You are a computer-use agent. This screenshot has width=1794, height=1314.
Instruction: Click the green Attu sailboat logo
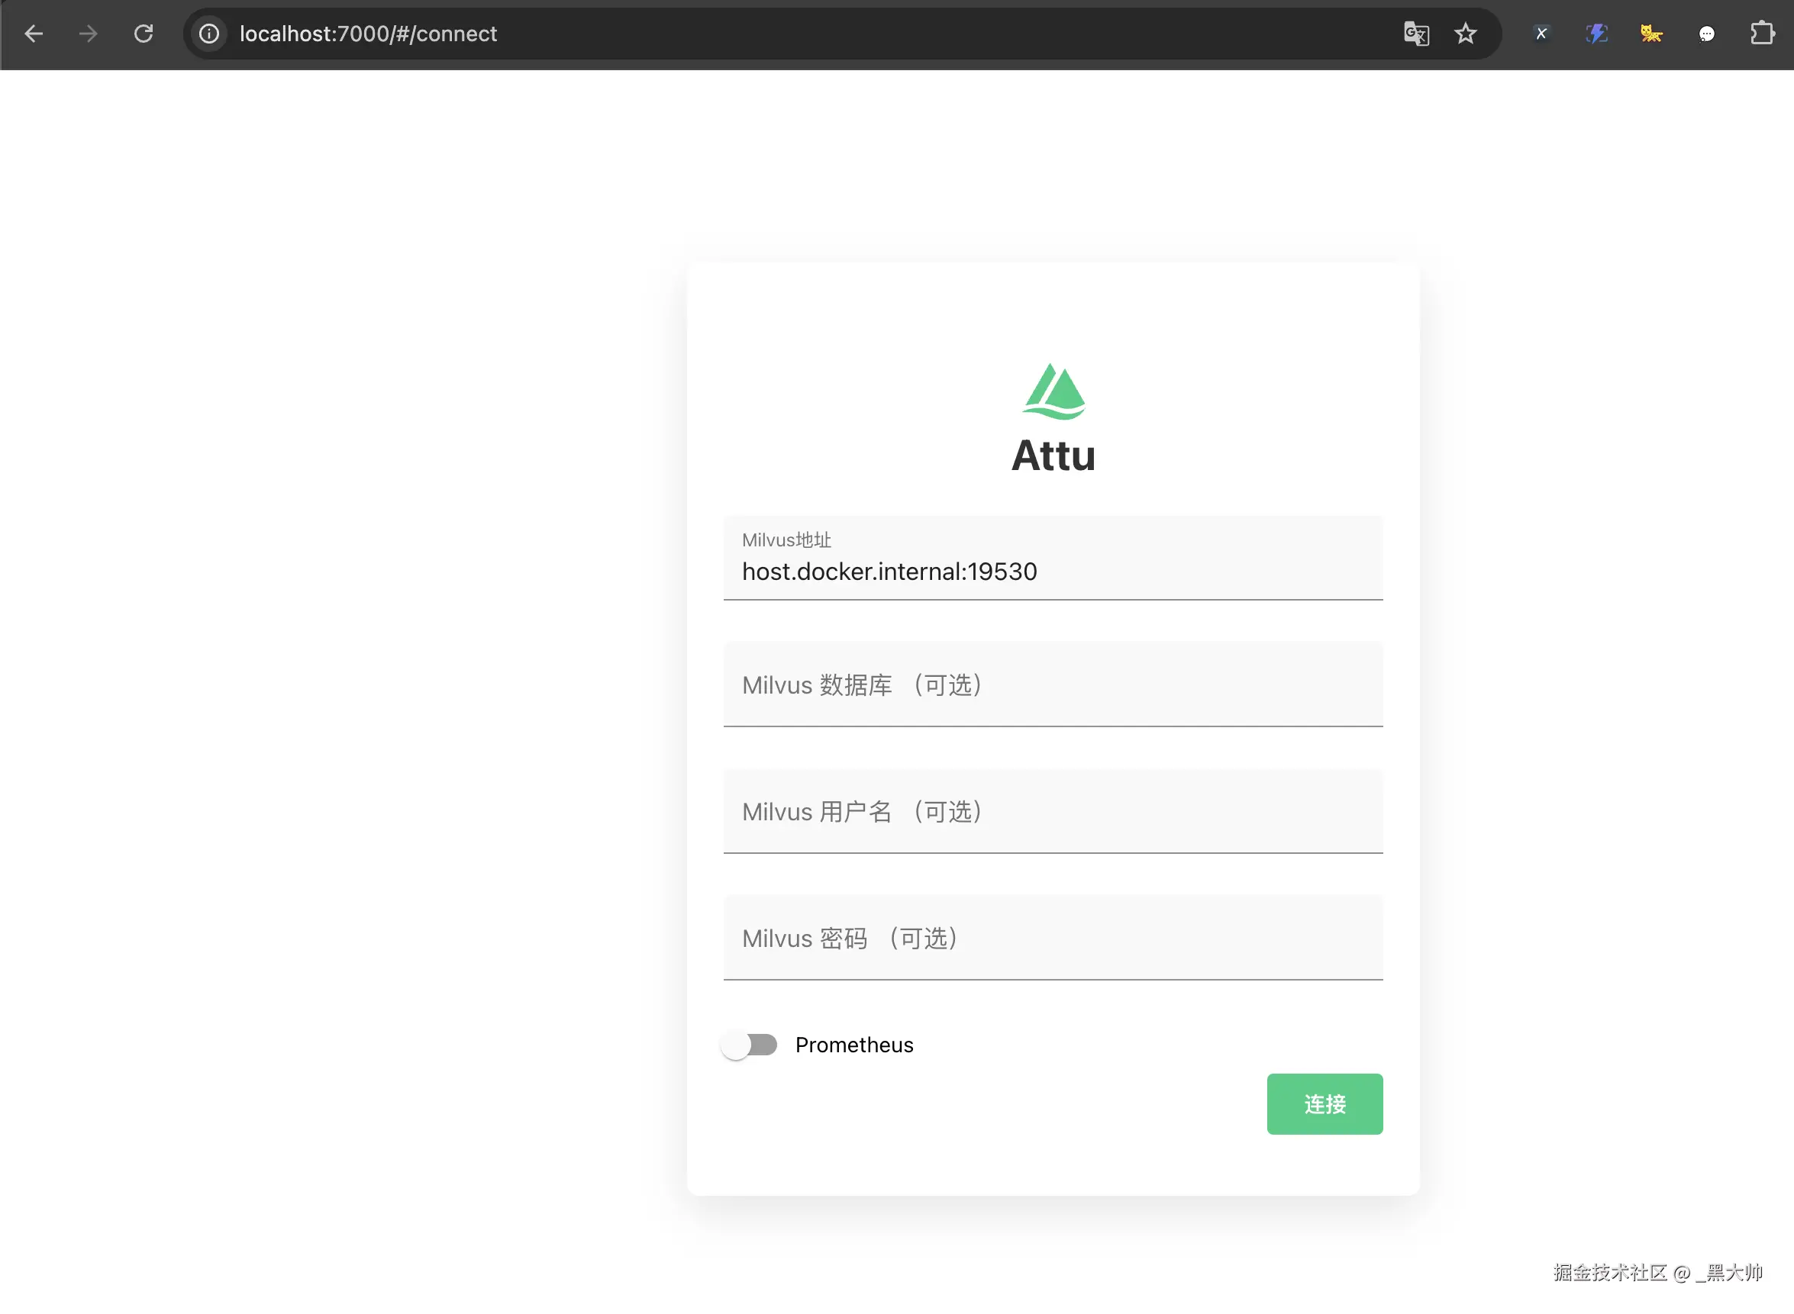[x=1053, y=391]
